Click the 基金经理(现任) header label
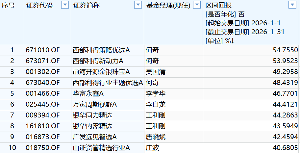 point(168,5)
